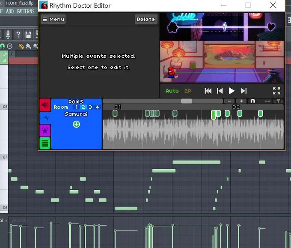This screenshot has height=248, width=291.
Task: Click the C6 piano key label
Action: [x=5, y=207]
